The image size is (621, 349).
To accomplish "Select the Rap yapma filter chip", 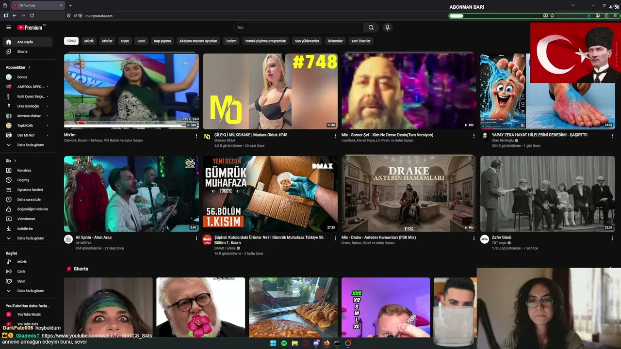I will tap(163, 41).
